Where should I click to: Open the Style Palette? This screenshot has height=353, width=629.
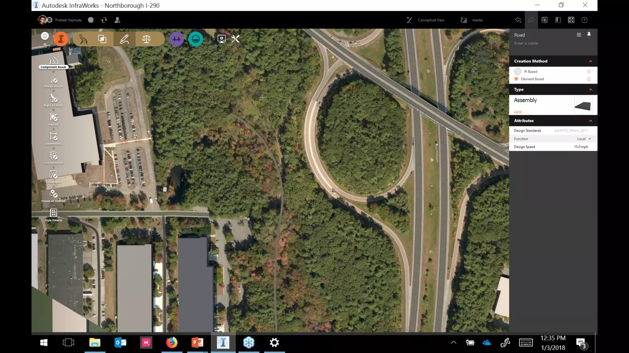[x=53, y=215]
